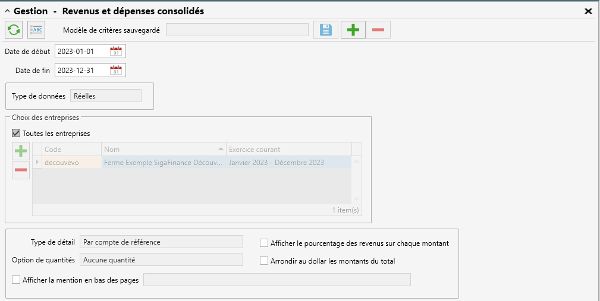Viewport: 600px width, 301px height.
Task: Click the enterprise list scroll up arrow
Action: [356, 162]
